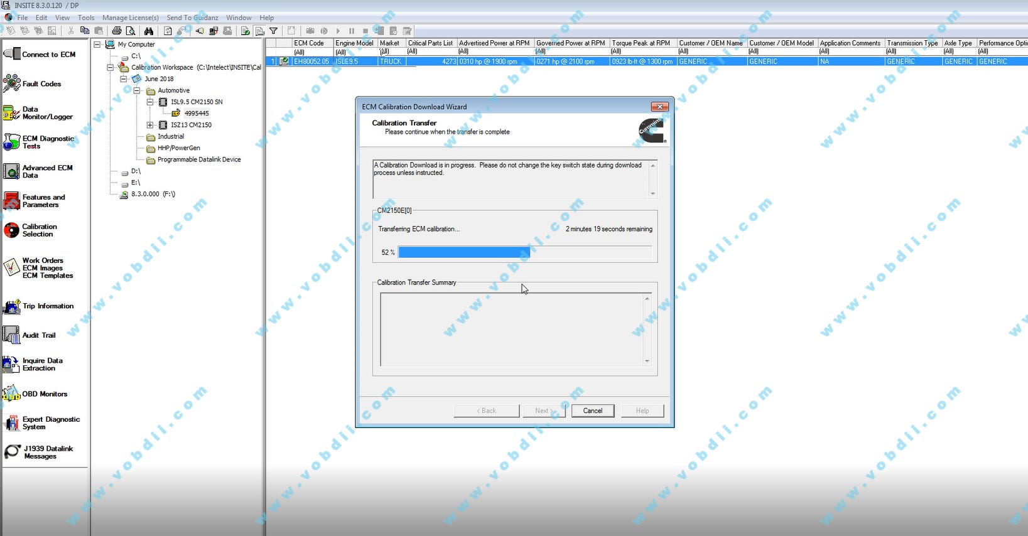Open J1939 Datalink Messages

39,453
